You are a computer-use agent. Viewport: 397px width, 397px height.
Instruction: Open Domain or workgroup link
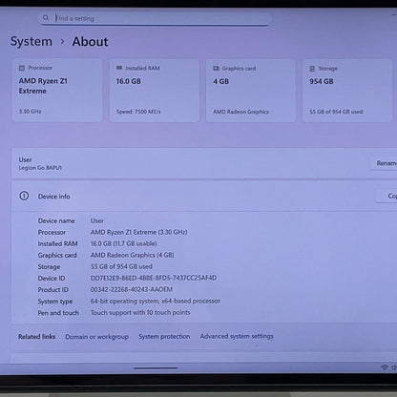(x=97, y=337)
